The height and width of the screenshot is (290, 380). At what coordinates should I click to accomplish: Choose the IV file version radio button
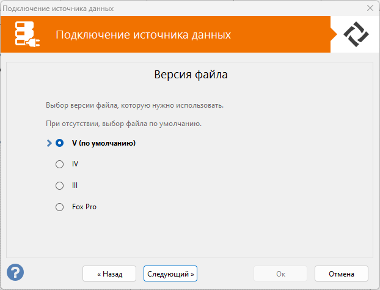pos(59,164)
